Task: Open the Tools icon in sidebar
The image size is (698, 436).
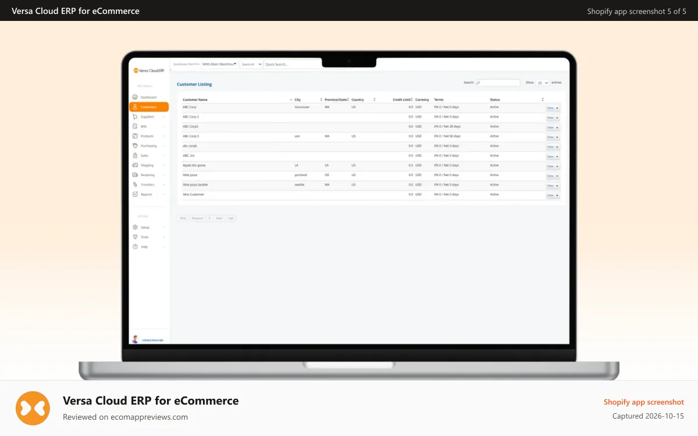Action: click(x=135, y=237)
